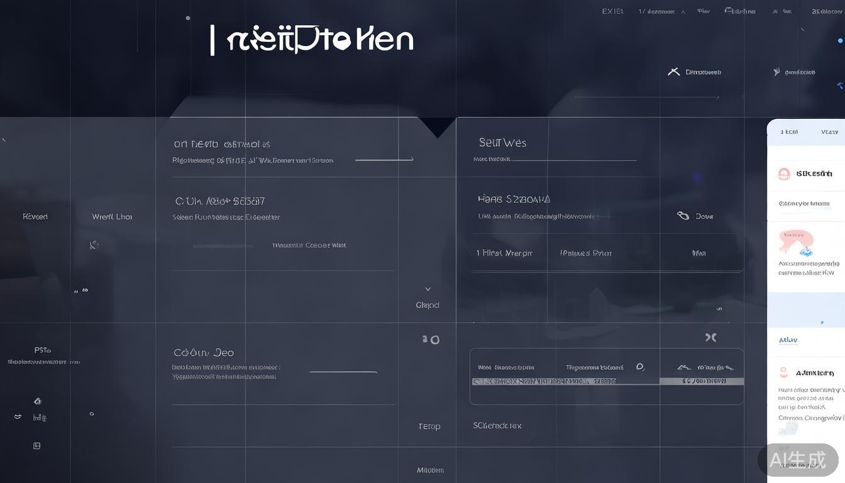Expand the "Grapd" dropdown chevron
This screenshot has height=483, width=845.
tap(428, 289)
